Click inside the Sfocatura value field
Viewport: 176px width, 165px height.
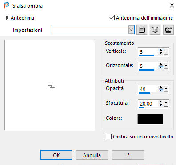click(148, 104)
